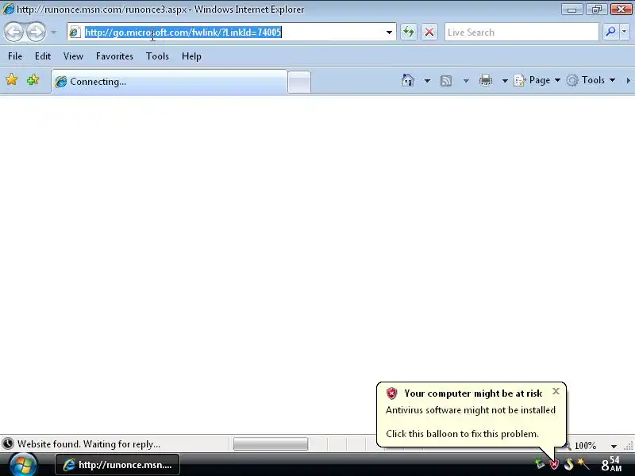Viewport: 635px width, 476px height.
Task: Show more command bar items chevron
Action: click(628, 81)
